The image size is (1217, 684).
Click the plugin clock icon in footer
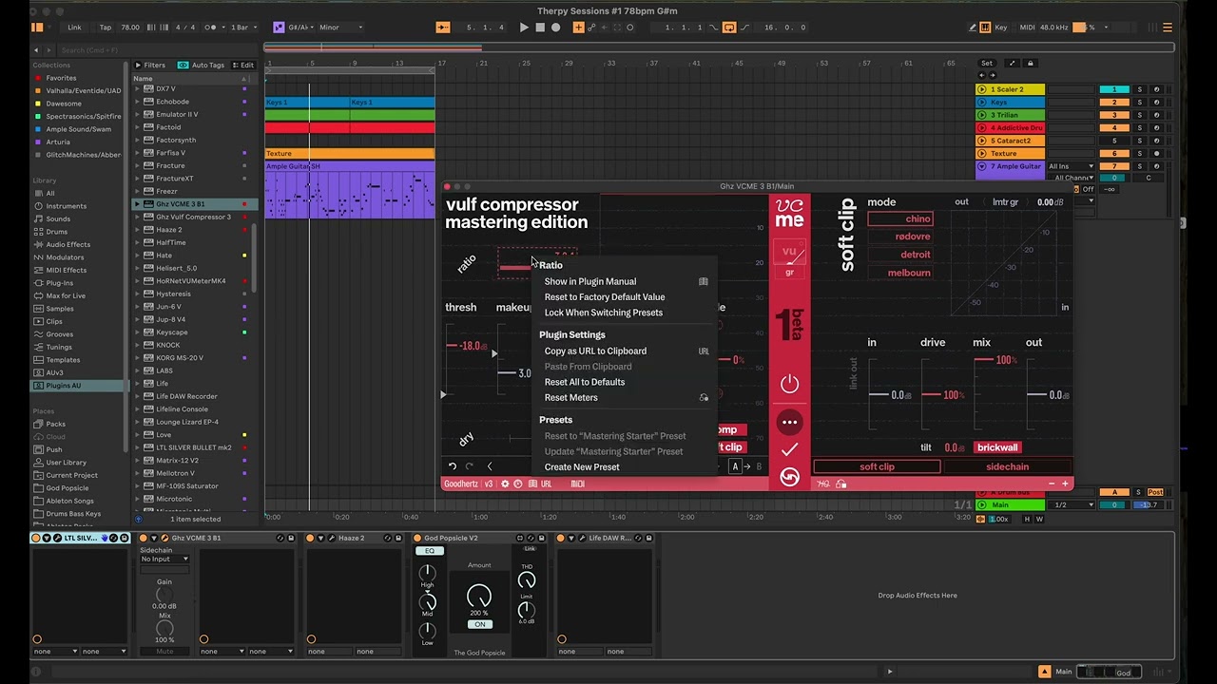[518, 484]
